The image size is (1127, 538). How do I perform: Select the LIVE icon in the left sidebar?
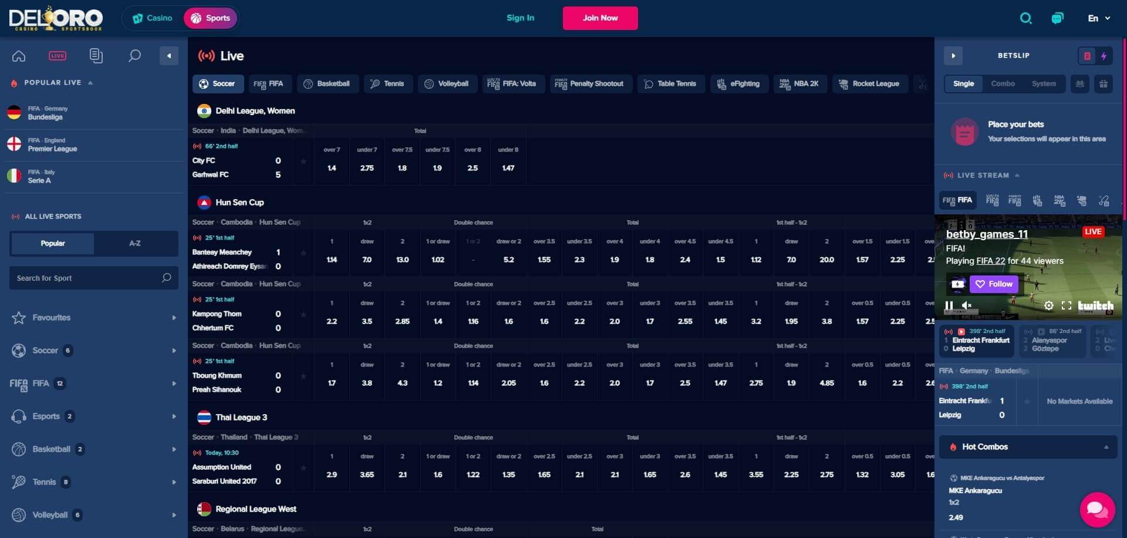point(57,56)
